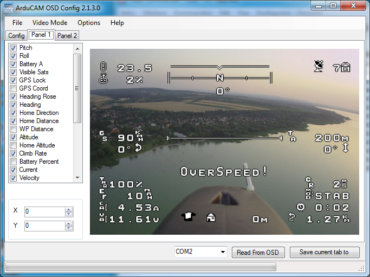Image resolution: width=370 pixels, height=277 pixels.
Task: Click the battery icon in OSD preview
Action: click(103, 67)
